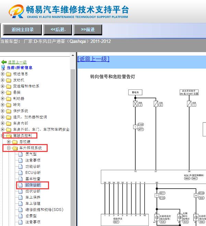This screenshot has height=226, width=206.
Task: Open 维修数据和规格(SDS) entry
Action: pos(44,210)
